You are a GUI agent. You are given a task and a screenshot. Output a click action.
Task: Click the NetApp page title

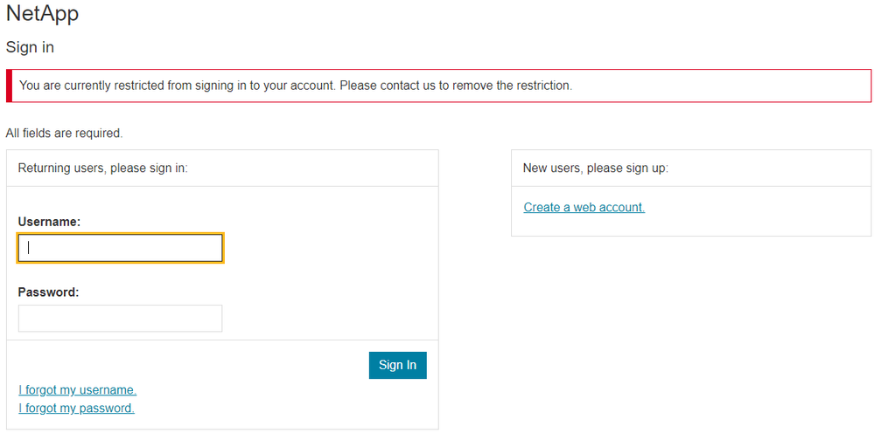pyautogui.click(x=42, y=14)
